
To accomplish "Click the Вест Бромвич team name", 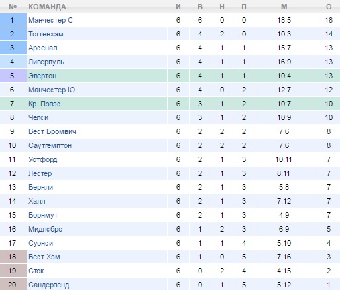I will (52, 131).
